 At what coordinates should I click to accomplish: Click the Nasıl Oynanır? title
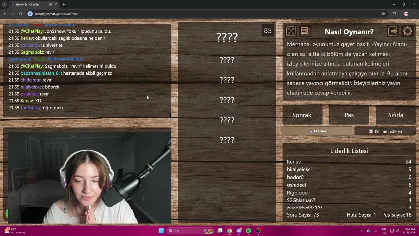pos(349,32)
